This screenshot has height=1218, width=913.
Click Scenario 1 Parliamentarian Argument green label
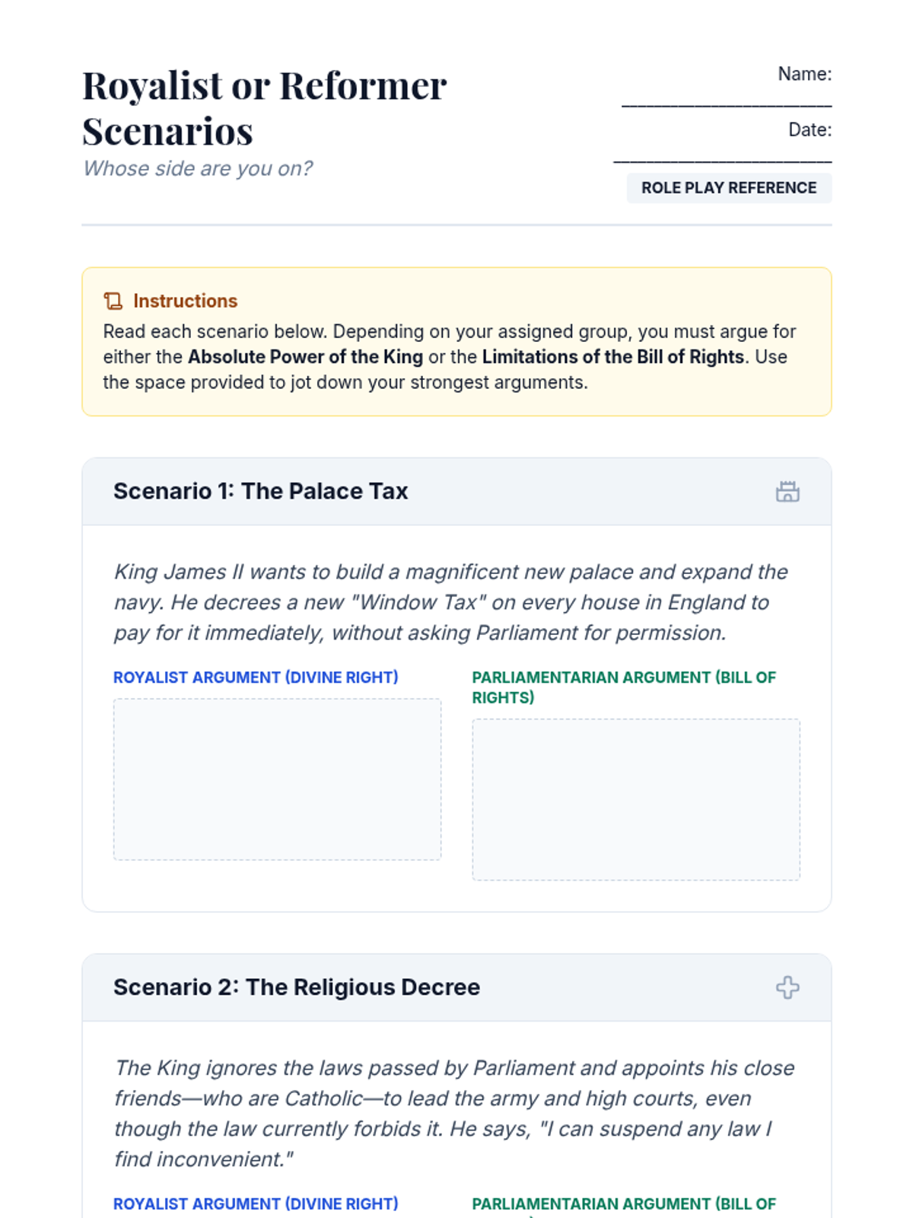624,687
